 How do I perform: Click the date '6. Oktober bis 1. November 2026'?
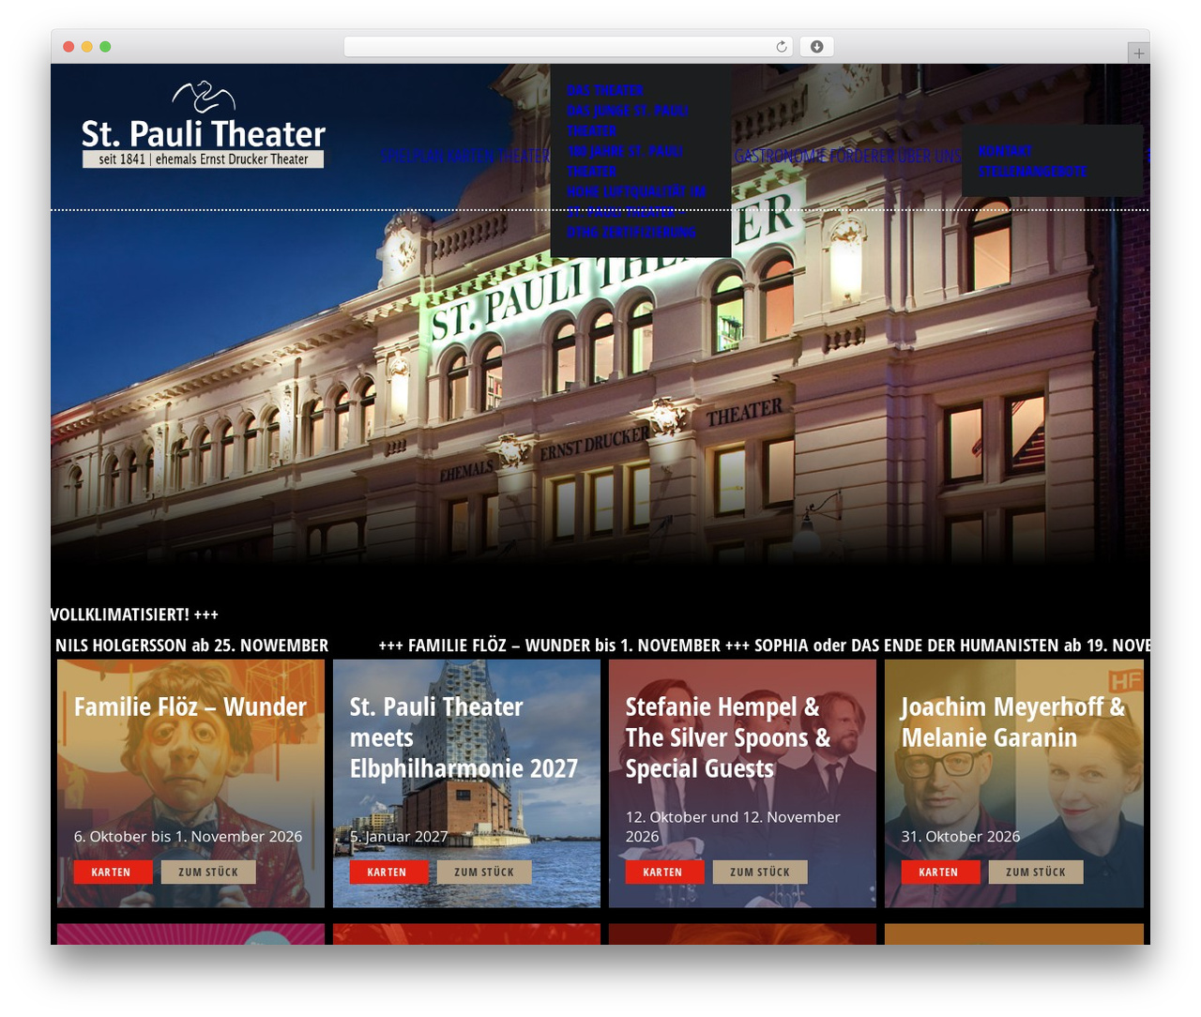pyautogui.click(x=188, y=836)
